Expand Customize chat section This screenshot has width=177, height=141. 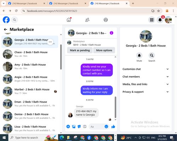coord(145,69)
